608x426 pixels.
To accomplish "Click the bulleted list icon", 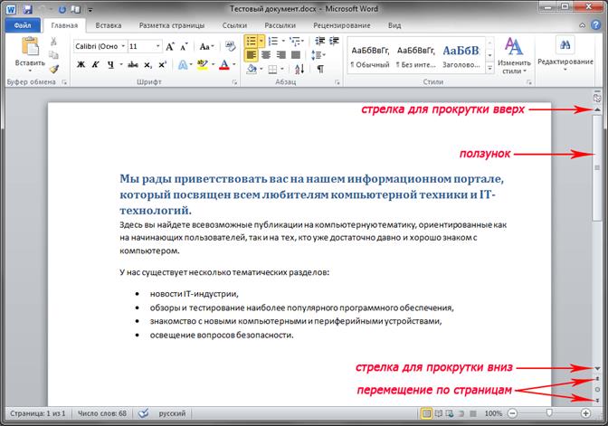I will coord(253,41).
